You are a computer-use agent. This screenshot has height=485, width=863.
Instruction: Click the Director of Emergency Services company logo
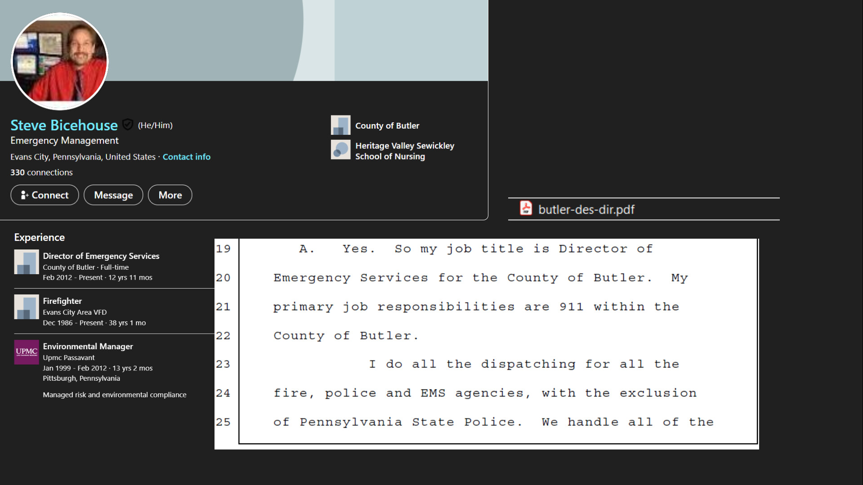click(x=27, y=262)
